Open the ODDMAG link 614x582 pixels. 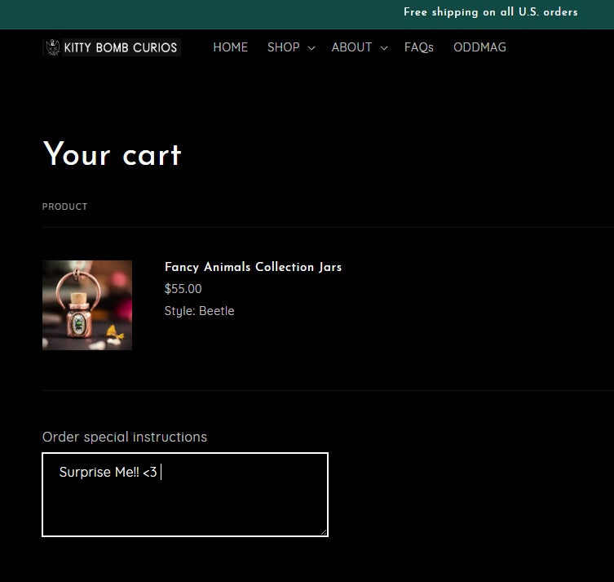click(479, 47)
